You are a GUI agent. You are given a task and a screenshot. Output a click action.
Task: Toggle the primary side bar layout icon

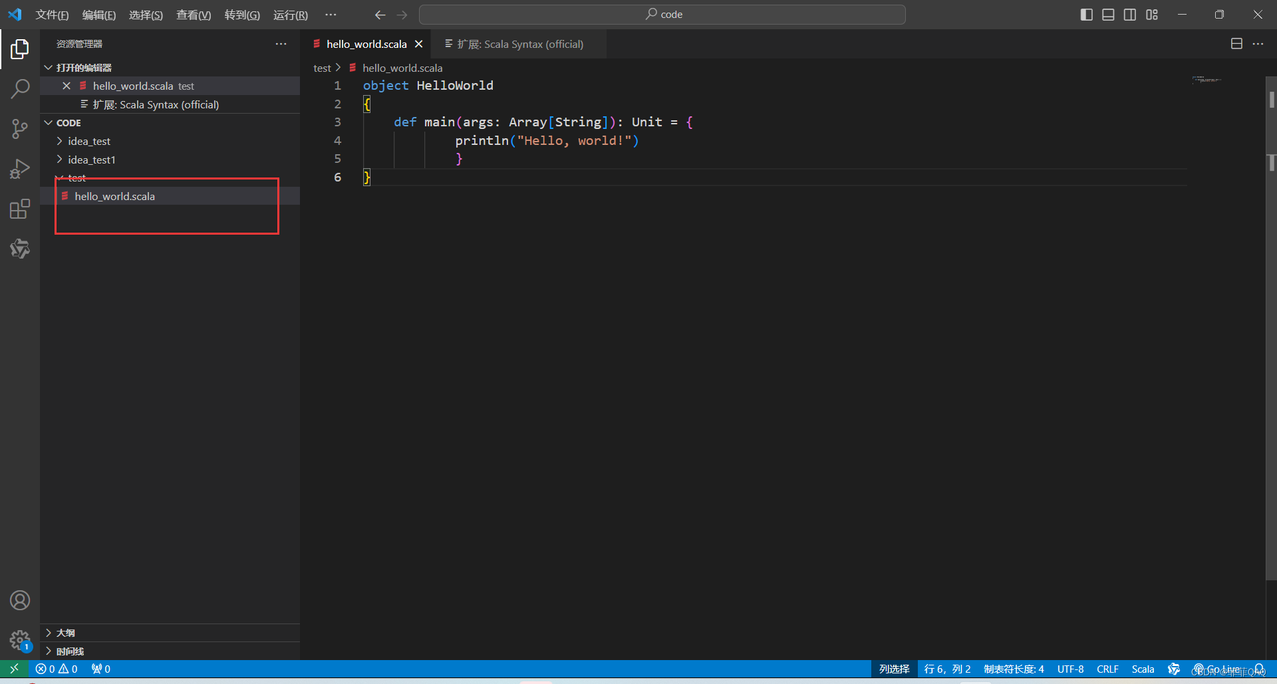[1086, 15]
